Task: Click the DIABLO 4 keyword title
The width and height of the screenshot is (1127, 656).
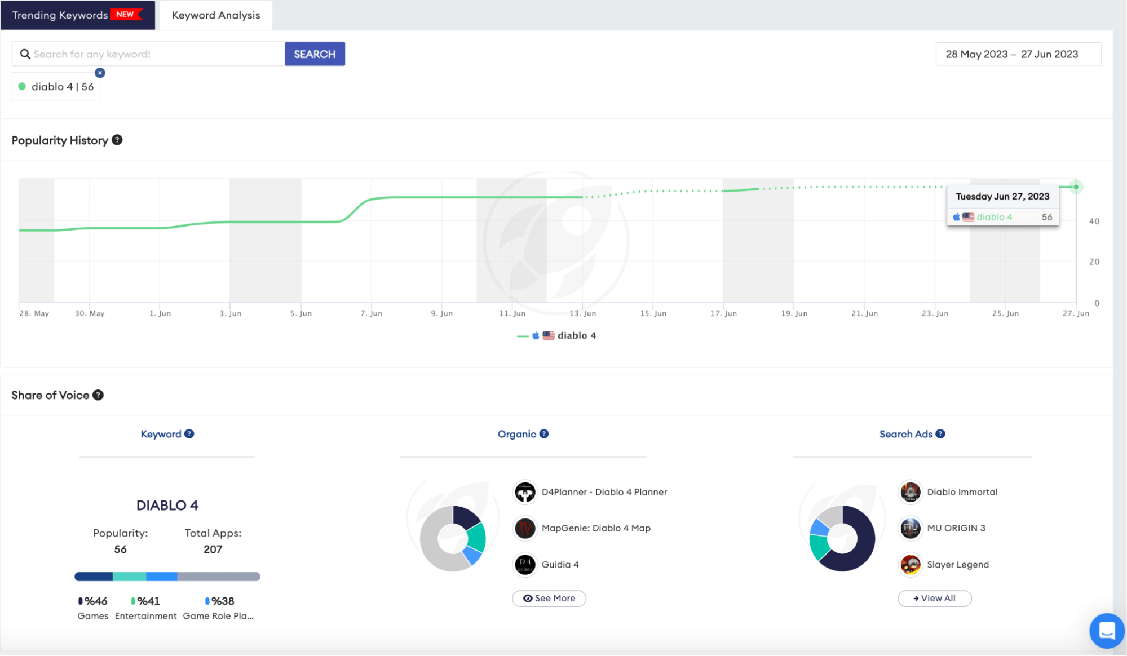Action: pos(167,505)
